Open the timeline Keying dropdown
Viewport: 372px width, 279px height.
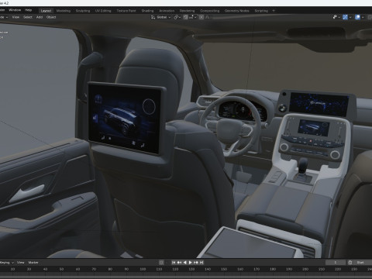point(7,263)
